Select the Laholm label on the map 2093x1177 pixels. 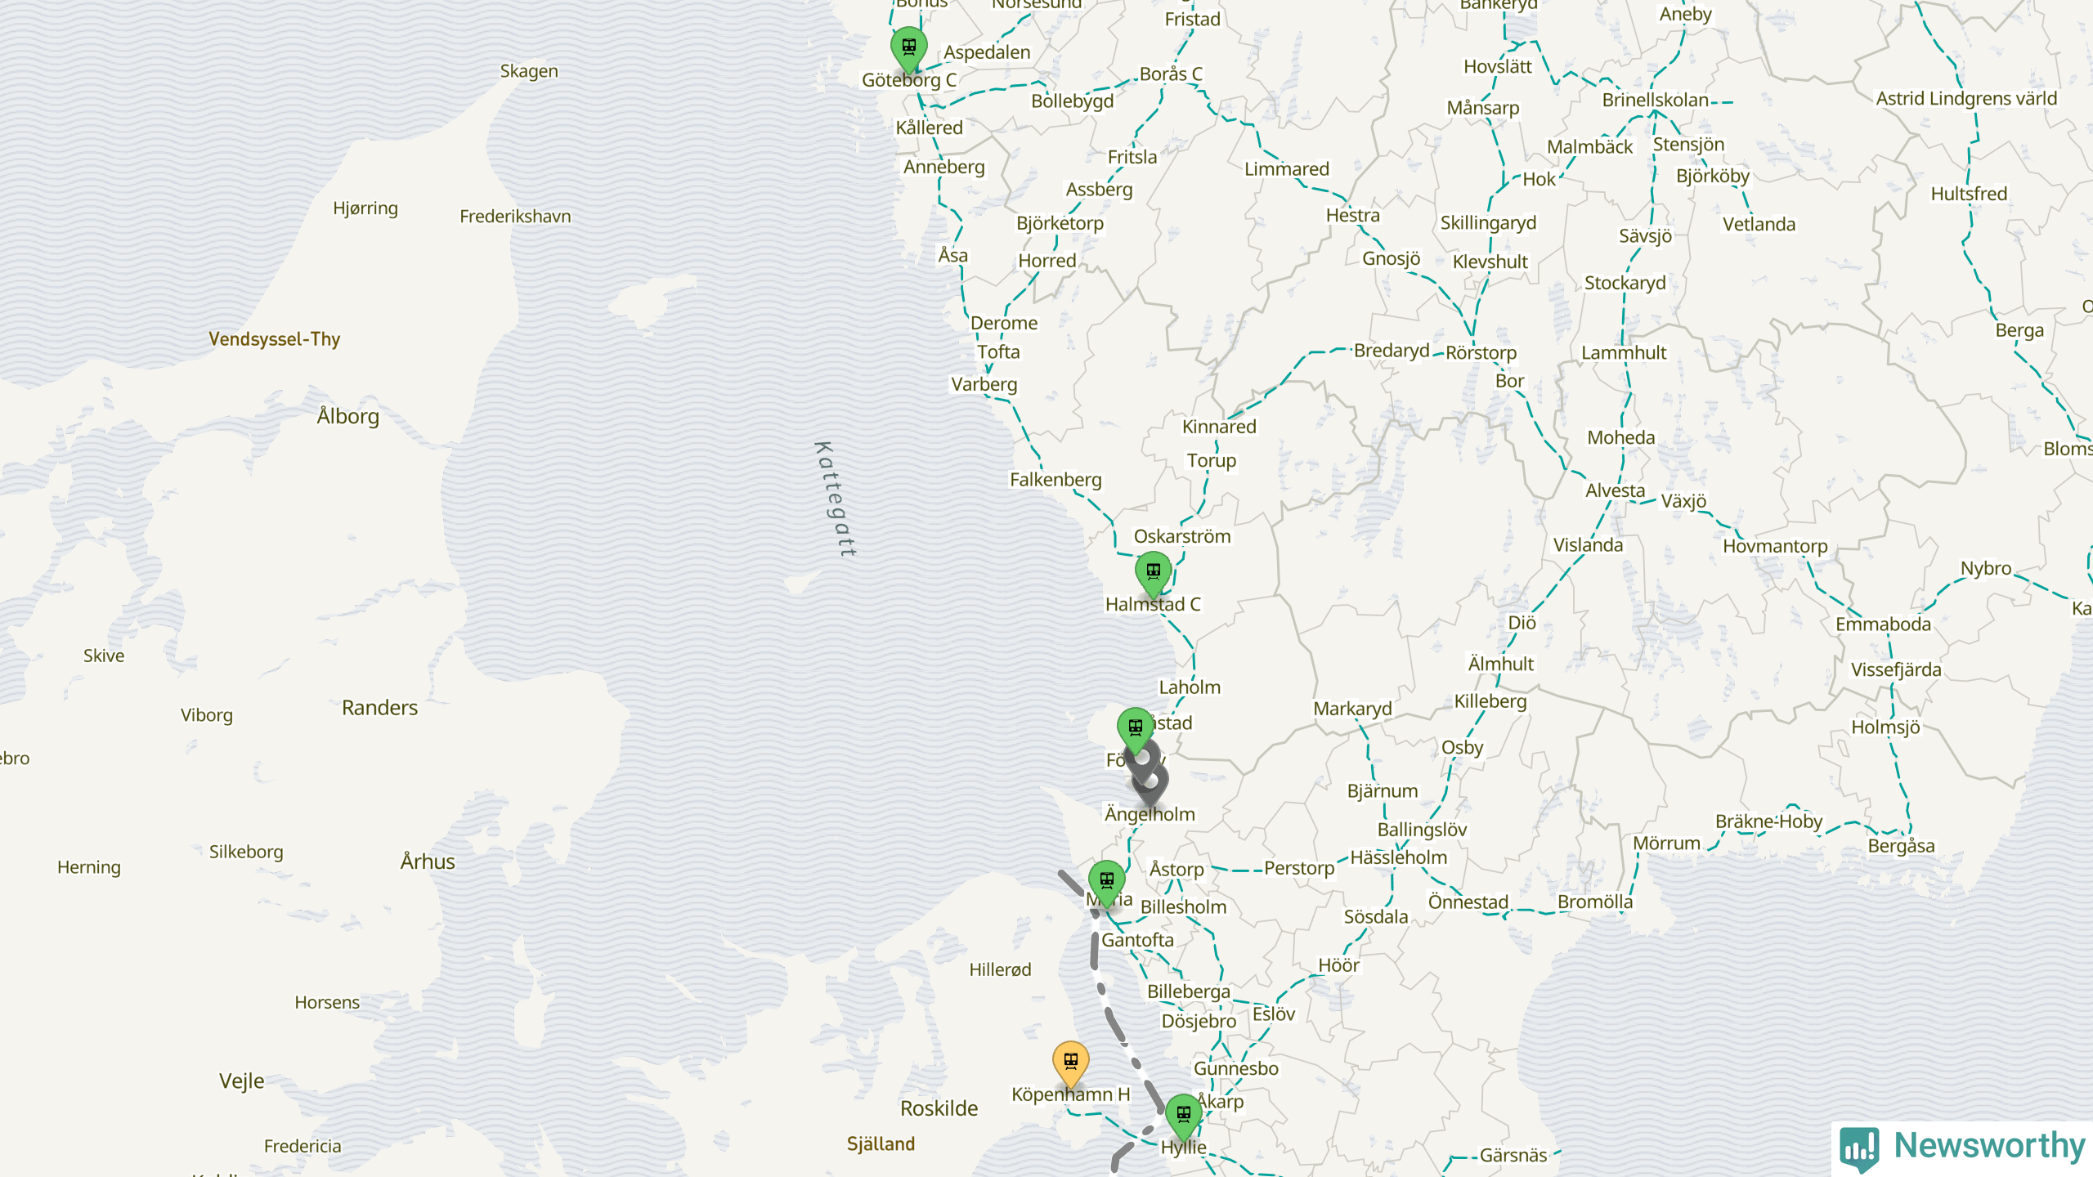point(1190,687)
